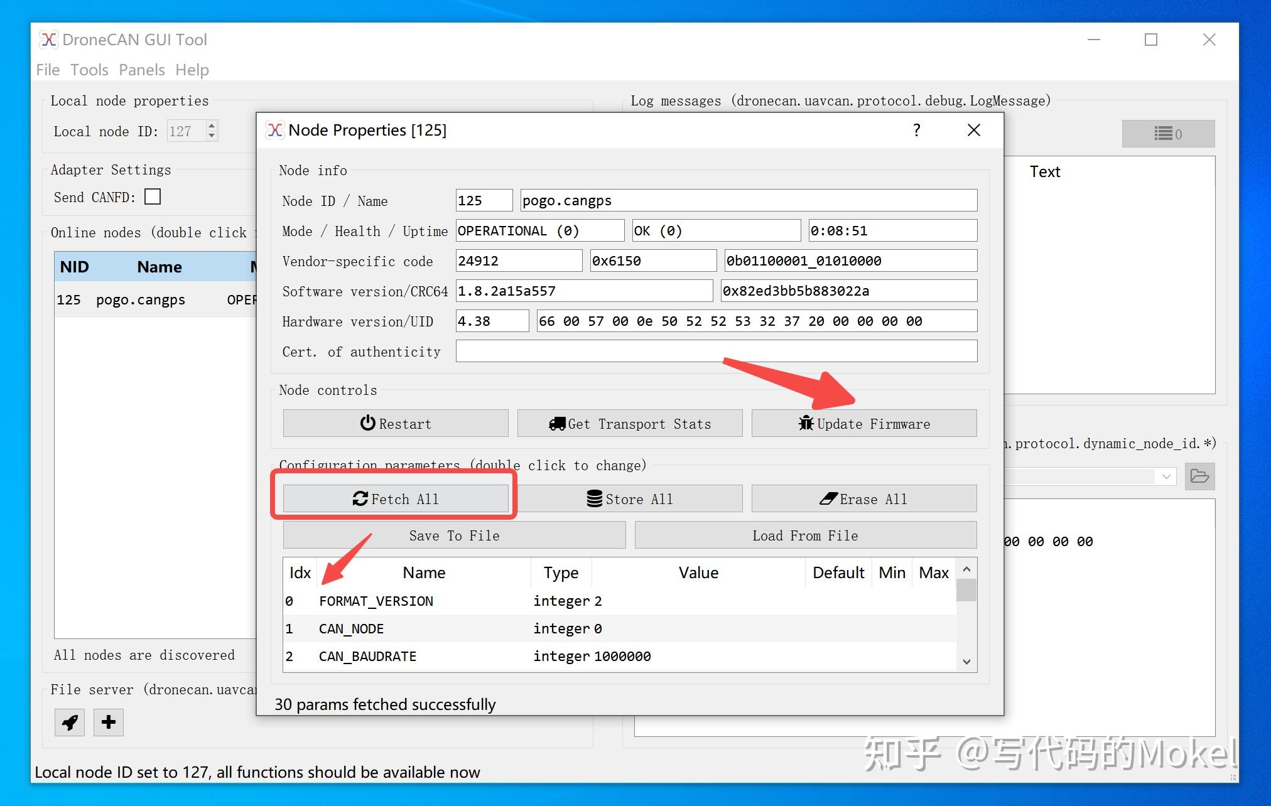1271x806 pixels.
Task: Open the dynamic_node_id subscription dropdown
Action: (1167, 476)
